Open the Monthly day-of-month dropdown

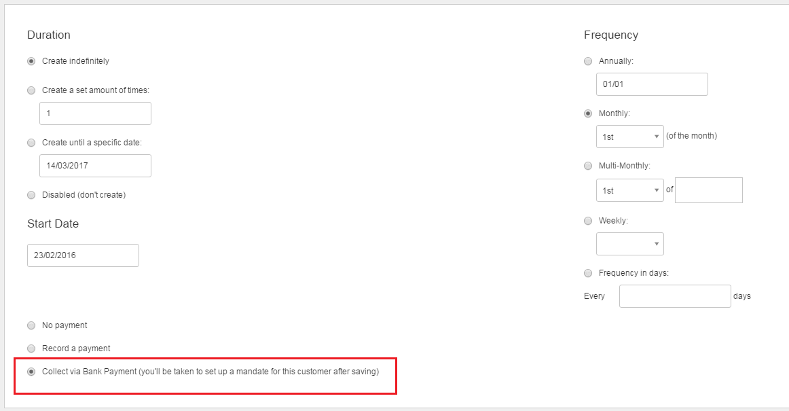pos(629,137)
